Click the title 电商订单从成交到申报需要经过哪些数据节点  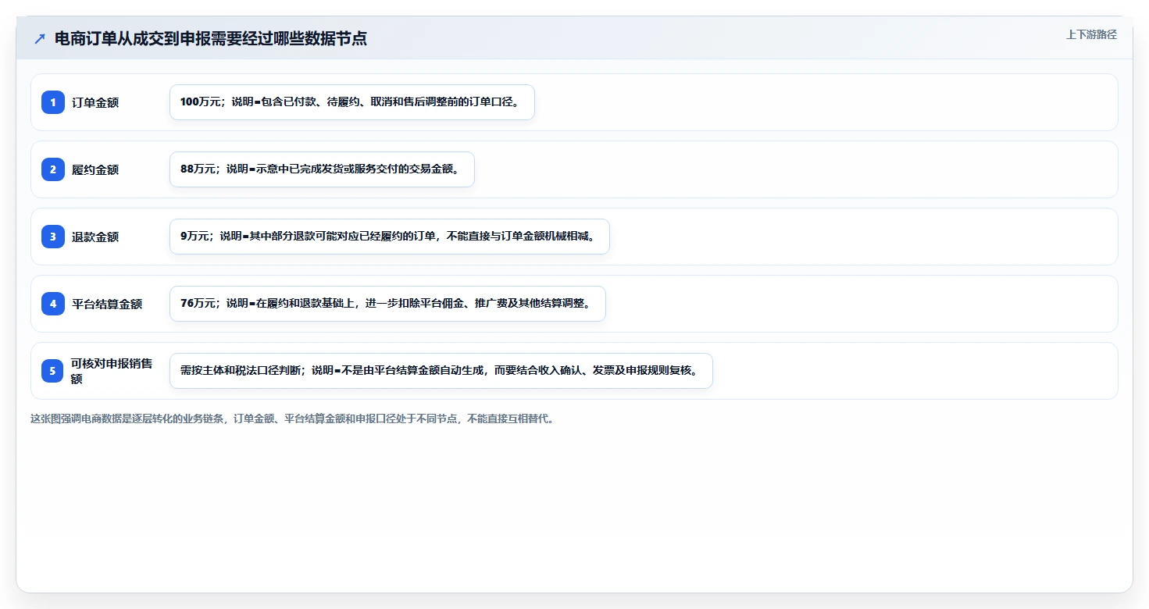coord(211,38)
